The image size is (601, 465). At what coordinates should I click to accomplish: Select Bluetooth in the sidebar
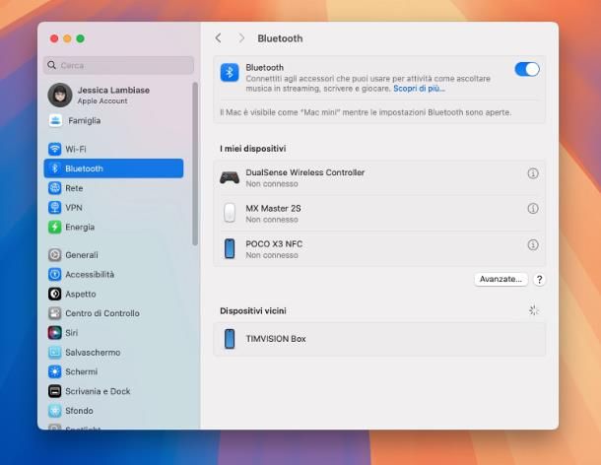pos(113,168)
